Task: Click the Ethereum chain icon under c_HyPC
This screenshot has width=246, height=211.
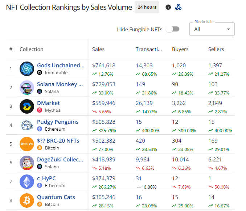Action: coord(40,185)
